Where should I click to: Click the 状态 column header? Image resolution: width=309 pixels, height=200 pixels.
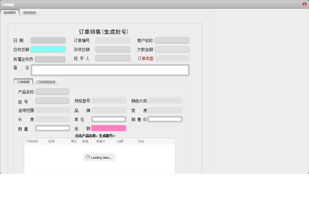click(x=147, y=141)
